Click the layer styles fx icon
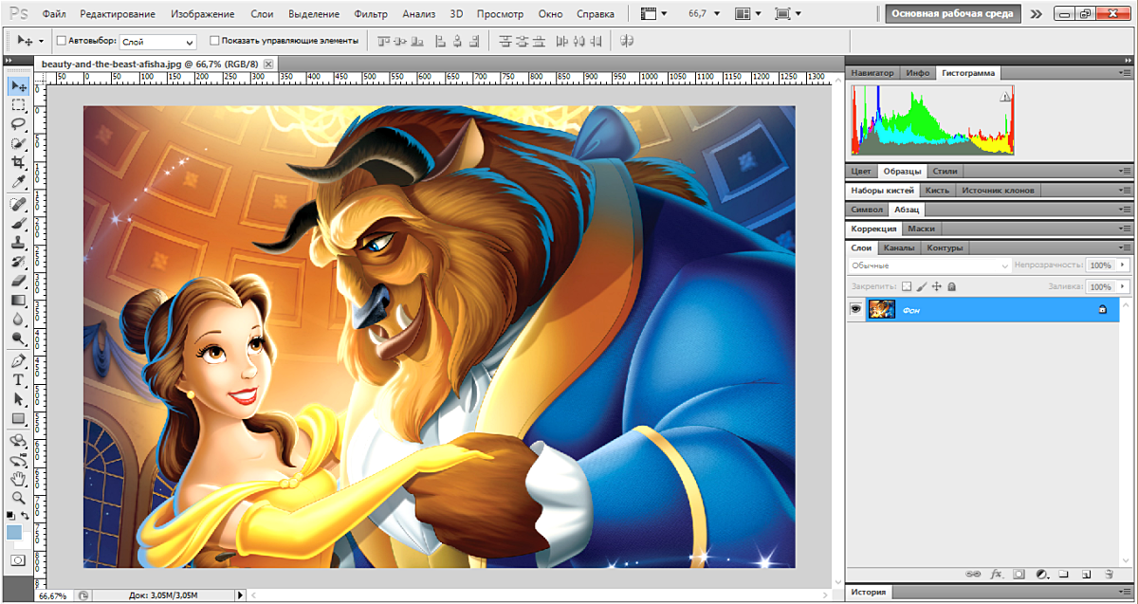 tap(997, 575)
